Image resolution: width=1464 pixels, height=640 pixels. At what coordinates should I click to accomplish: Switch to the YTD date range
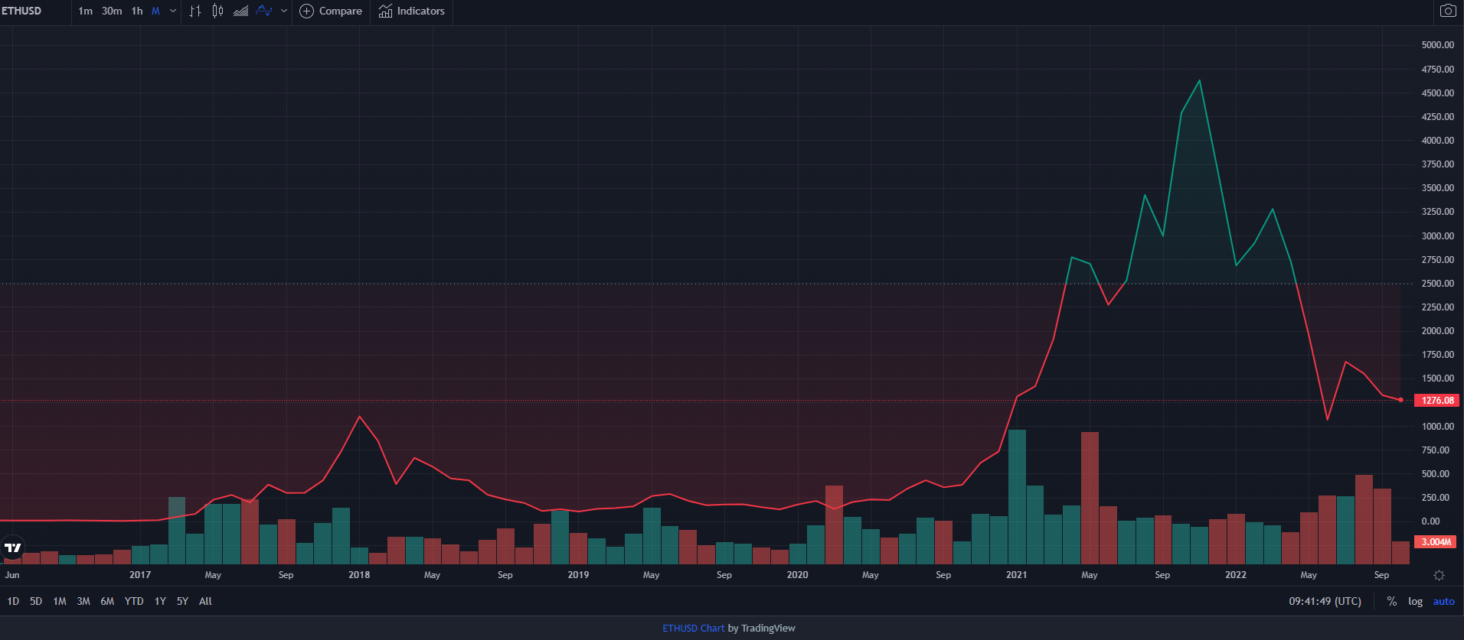(134, 602)
